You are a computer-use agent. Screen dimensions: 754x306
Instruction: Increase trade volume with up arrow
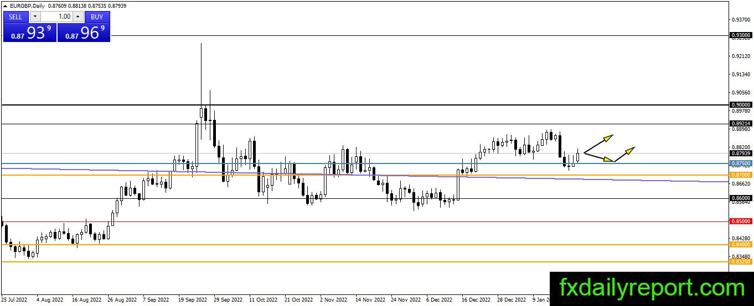[x=78, y=17]
